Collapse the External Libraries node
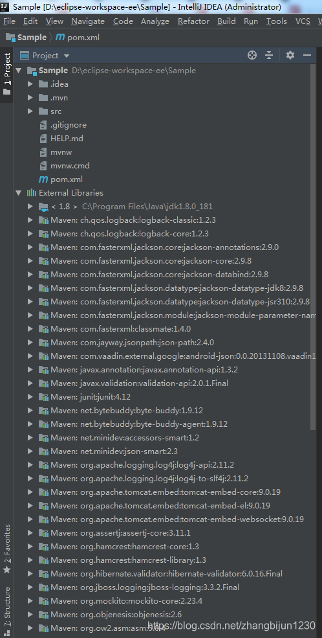322x638 pixels. [x=18, y=193]
